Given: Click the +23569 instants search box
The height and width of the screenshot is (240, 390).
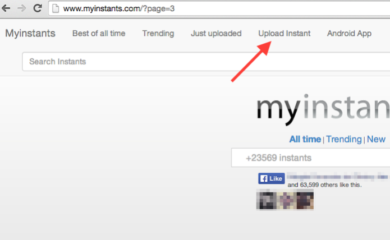Looking at the screenshot, I should (x=310, y=158).
